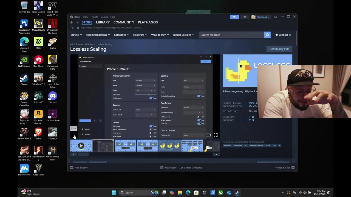Open the Downloads status at the bottom
Screen dimensions: 351x197
[181, 168]
